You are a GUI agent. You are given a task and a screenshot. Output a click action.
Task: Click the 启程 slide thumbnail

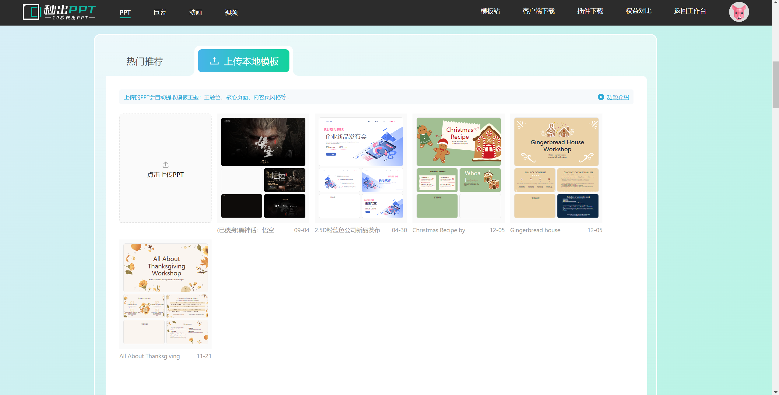point(285,180)
